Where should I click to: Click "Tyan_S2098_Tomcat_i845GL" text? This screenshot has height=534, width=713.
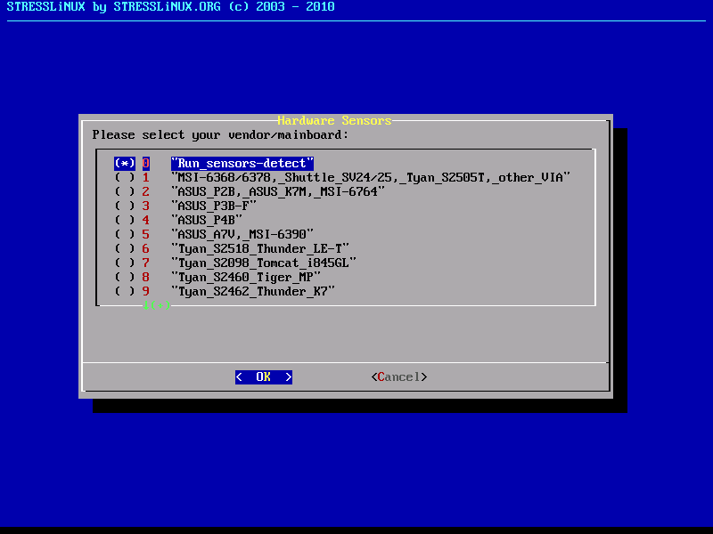pos(264,263)
